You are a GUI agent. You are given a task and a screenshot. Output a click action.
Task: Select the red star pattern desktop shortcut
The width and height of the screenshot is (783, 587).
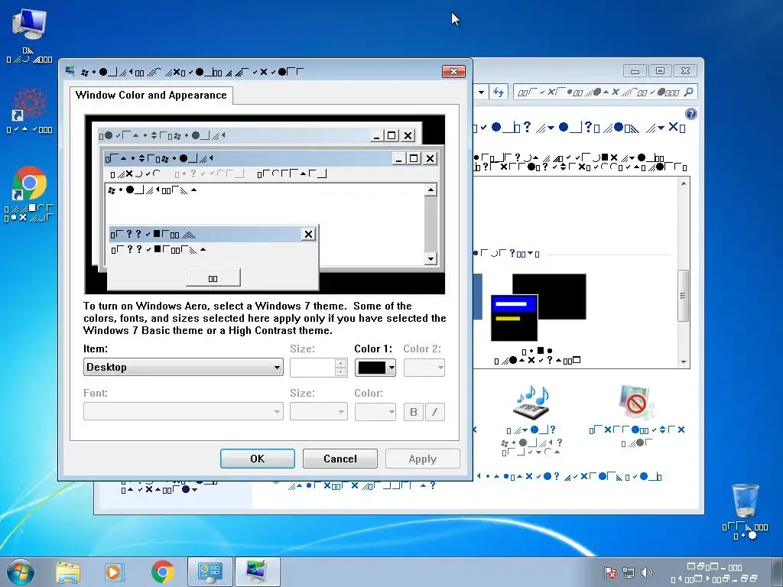(x=29, y=110)
